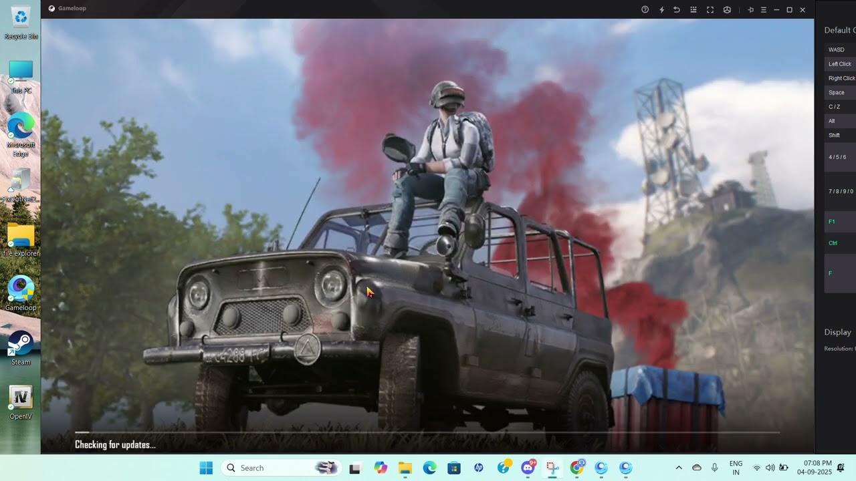Click the Display section heading
Screen dimensions: 856x481
tap(837, 332)
